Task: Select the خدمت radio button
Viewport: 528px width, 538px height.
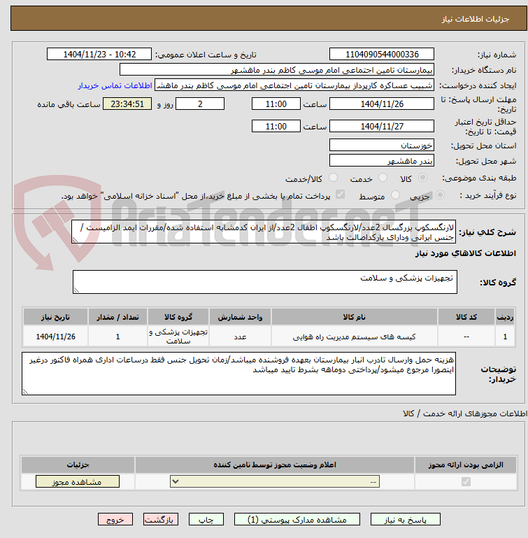Action: click(x=383, y=178)
